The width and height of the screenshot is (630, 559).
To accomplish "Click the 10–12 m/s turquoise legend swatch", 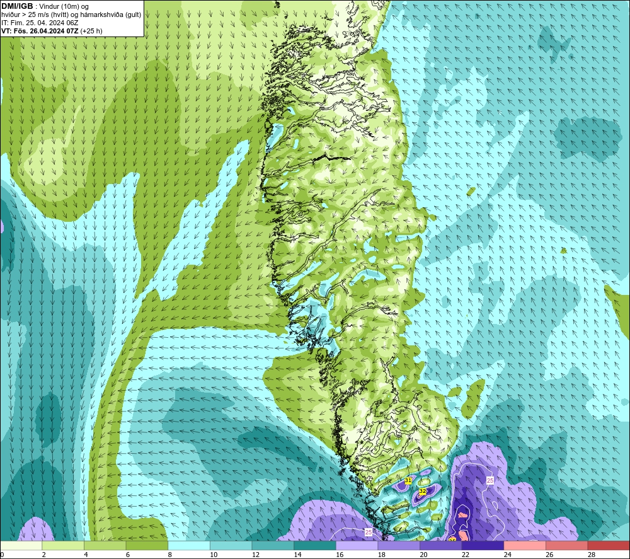I will point(231,545).
